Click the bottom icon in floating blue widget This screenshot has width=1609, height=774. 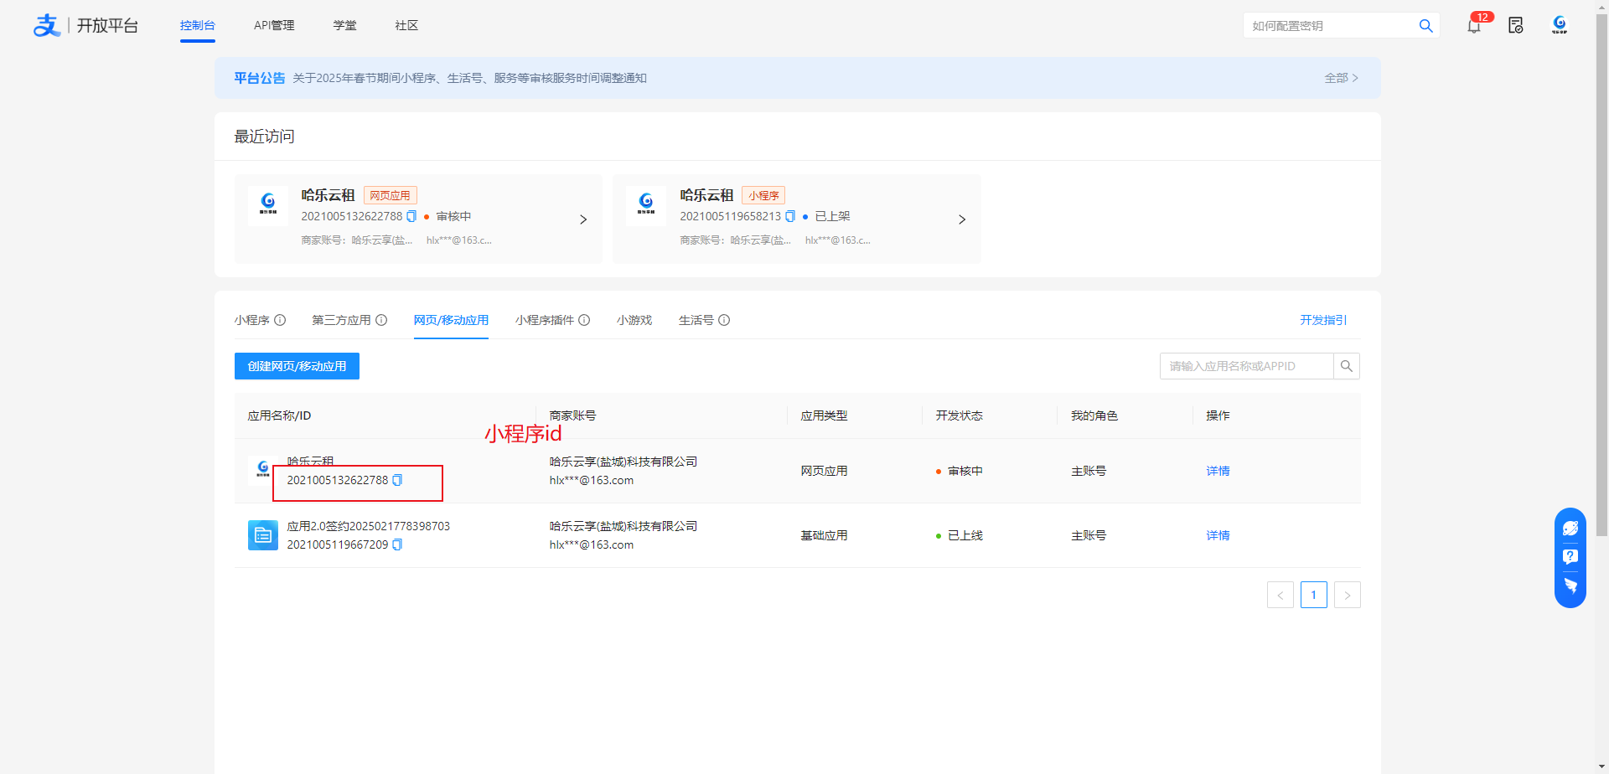[1570, 586]
